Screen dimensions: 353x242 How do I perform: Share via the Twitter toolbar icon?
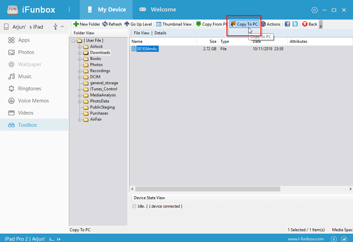click(295, 24)
